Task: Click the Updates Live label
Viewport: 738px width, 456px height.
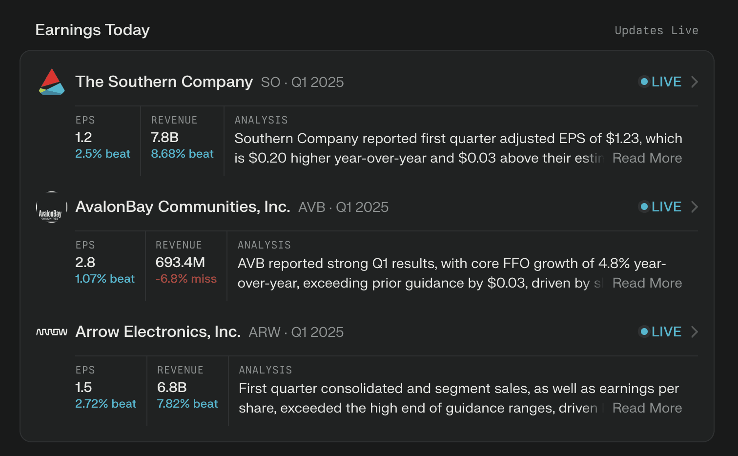Action: pyautogui.click(x=656, y=31)
